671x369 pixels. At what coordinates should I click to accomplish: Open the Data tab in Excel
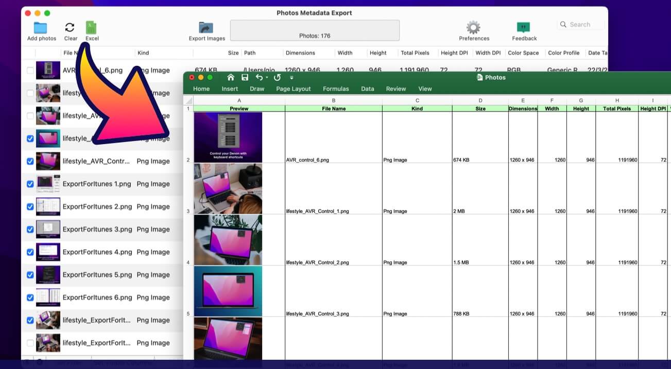(368, 89)
